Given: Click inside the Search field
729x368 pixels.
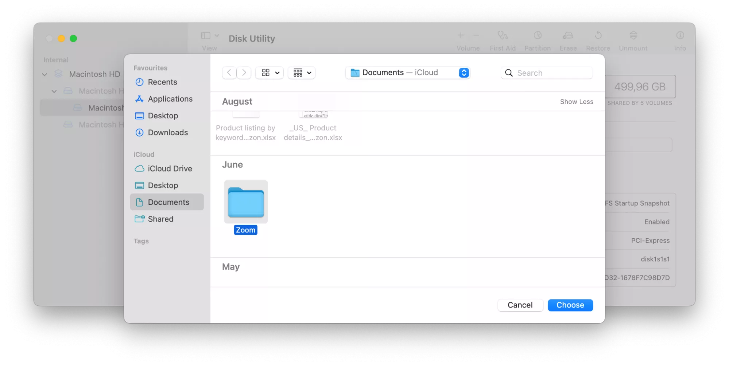Looking at the screenshot, I should [x=546, y=73].
